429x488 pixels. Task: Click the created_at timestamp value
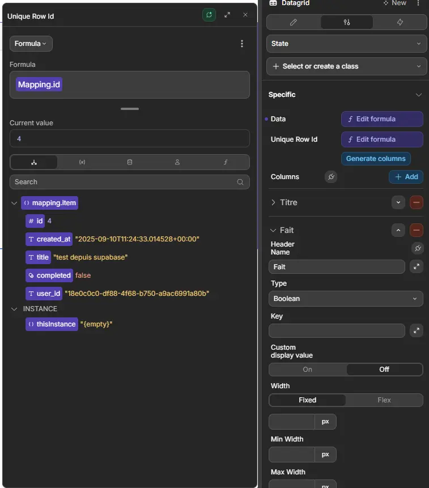pyautogui.click(x=137, y=239)
